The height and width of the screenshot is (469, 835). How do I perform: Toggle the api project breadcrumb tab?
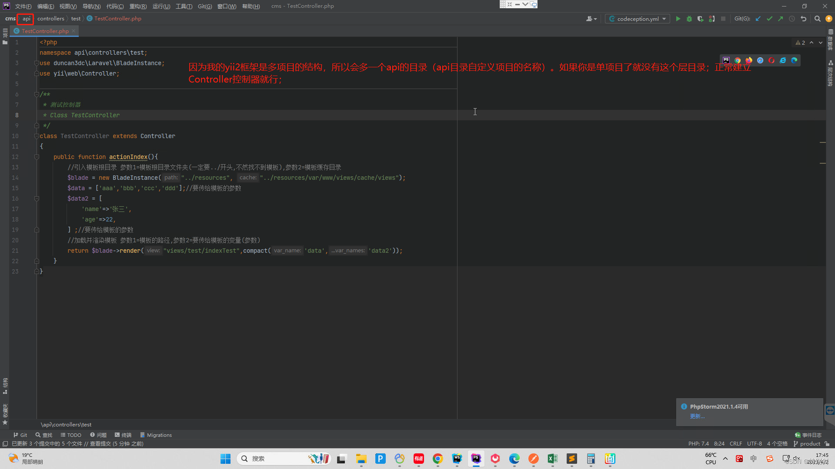pos(27,18)
